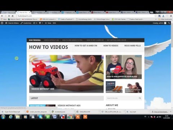This screenshot has width=173, height=130.
Task: Open the updates counter in admin bar
Action: click(35, 23)
